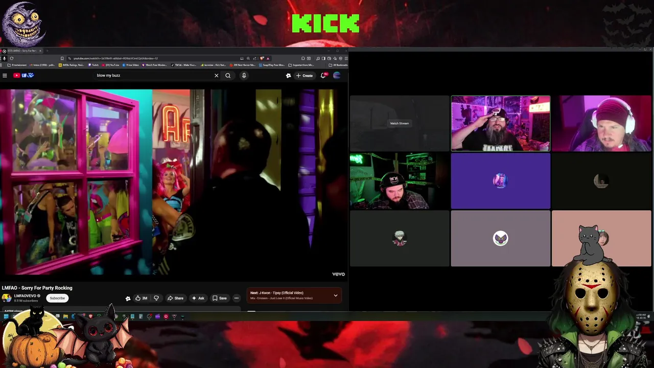The image size is (654, 368).
Task: Open the bookmark icon in address bar
Action: [62, 58]
